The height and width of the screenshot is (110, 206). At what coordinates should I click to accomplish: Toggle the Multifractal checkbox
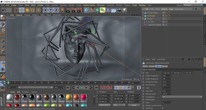[163, 100]
